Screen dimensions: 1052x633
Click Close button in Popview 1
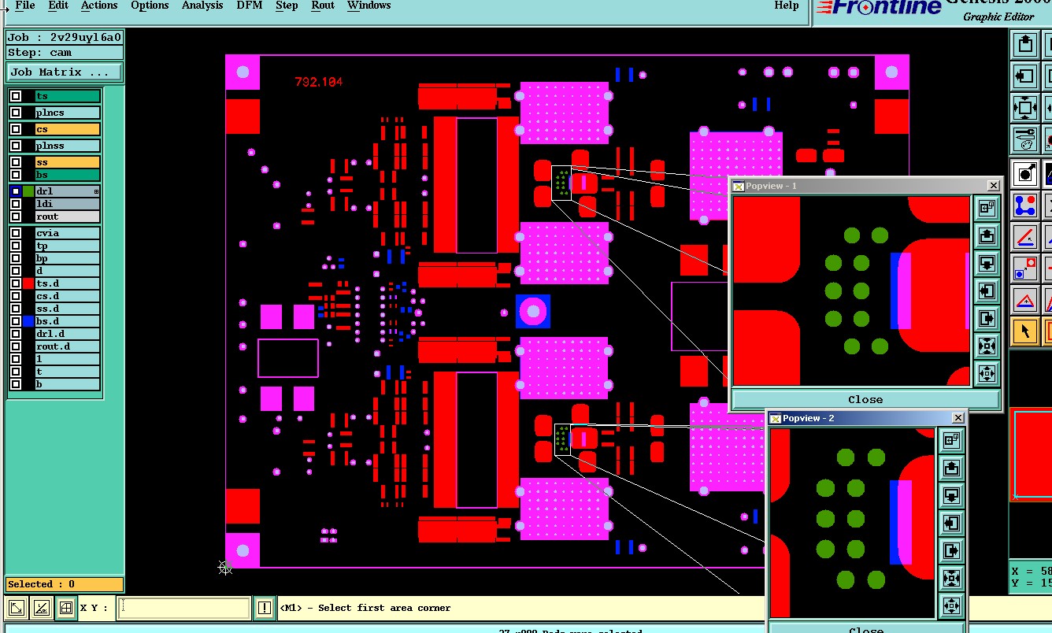(865, 399)
